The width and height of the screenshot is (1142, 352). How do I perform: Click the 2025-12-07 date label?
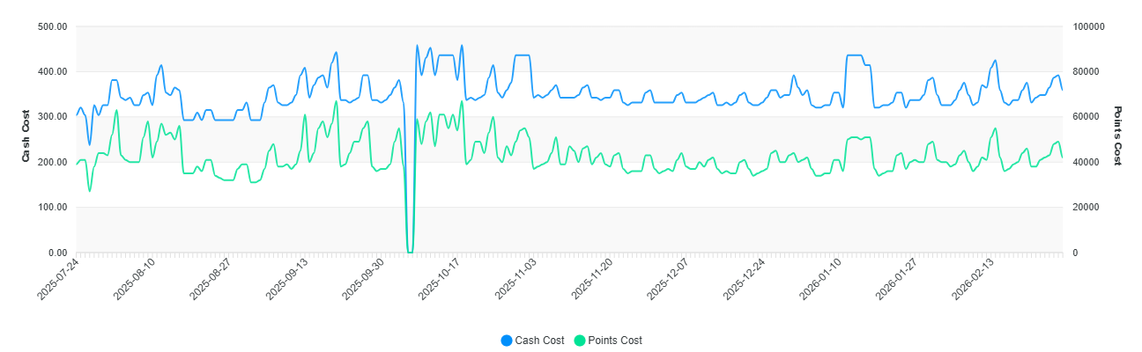coord(669,278)
